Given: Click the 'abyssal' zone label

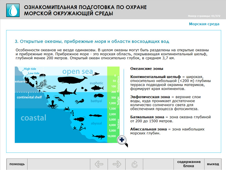Looking at the screenshot, I should (96, 123).
